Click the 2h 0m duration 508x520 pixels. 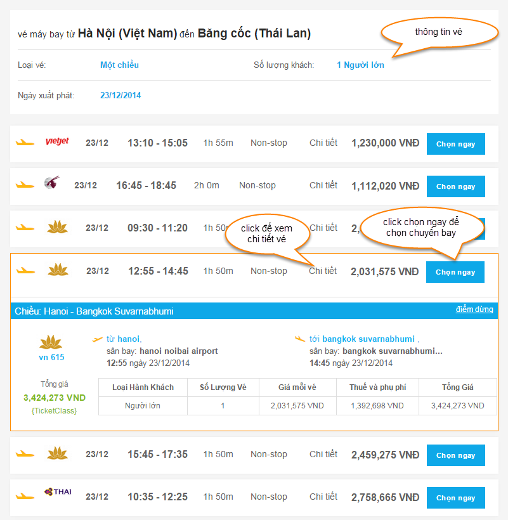click(207, 185)
